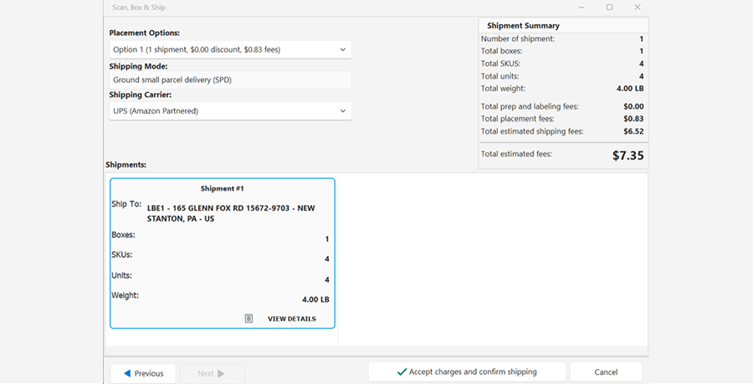Click the Cancel button
This screenshot has height=384, width=753.
[x=606, y=372]
